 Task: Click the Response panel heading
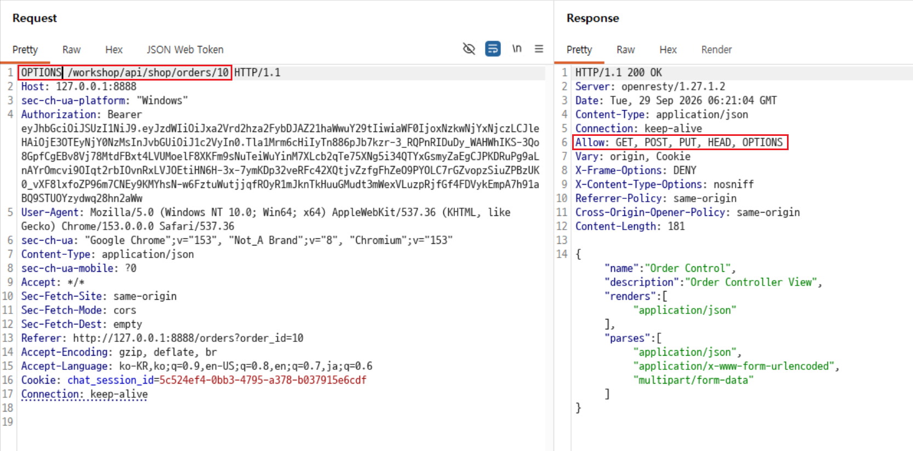click(592, 18)
